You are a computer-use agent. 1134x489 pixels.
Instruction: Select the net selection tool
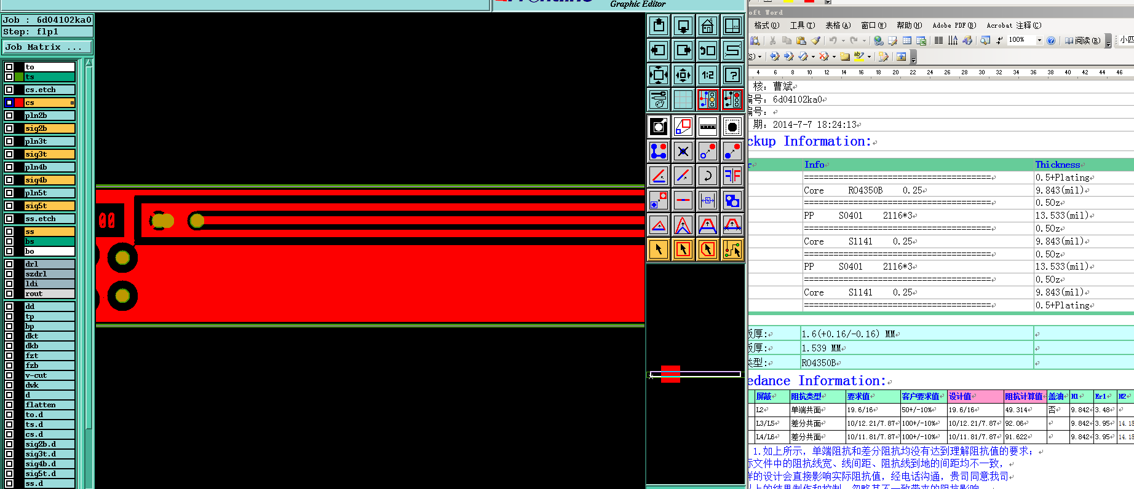(x=732, y=249)
